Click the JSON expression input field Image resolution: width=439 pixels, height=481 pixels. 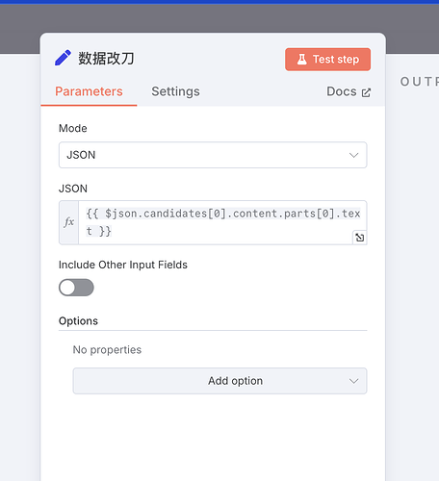(222, 222)
